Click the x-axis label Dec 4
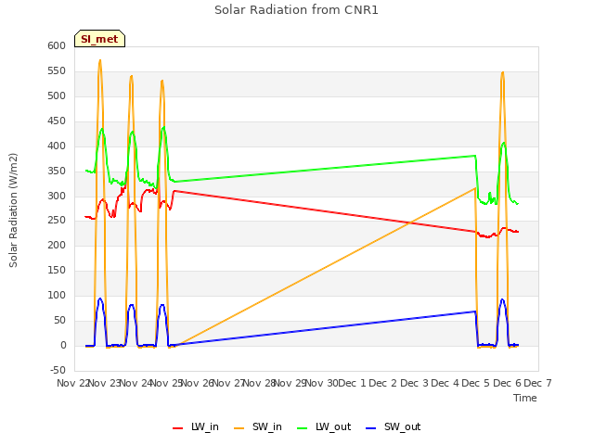Screen dimensions: 594x445 tap(445, 383)
